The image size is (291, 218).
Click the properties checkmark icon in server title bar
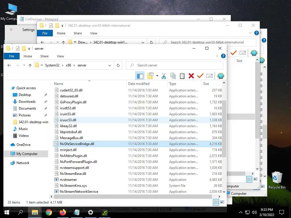[18, 49]
